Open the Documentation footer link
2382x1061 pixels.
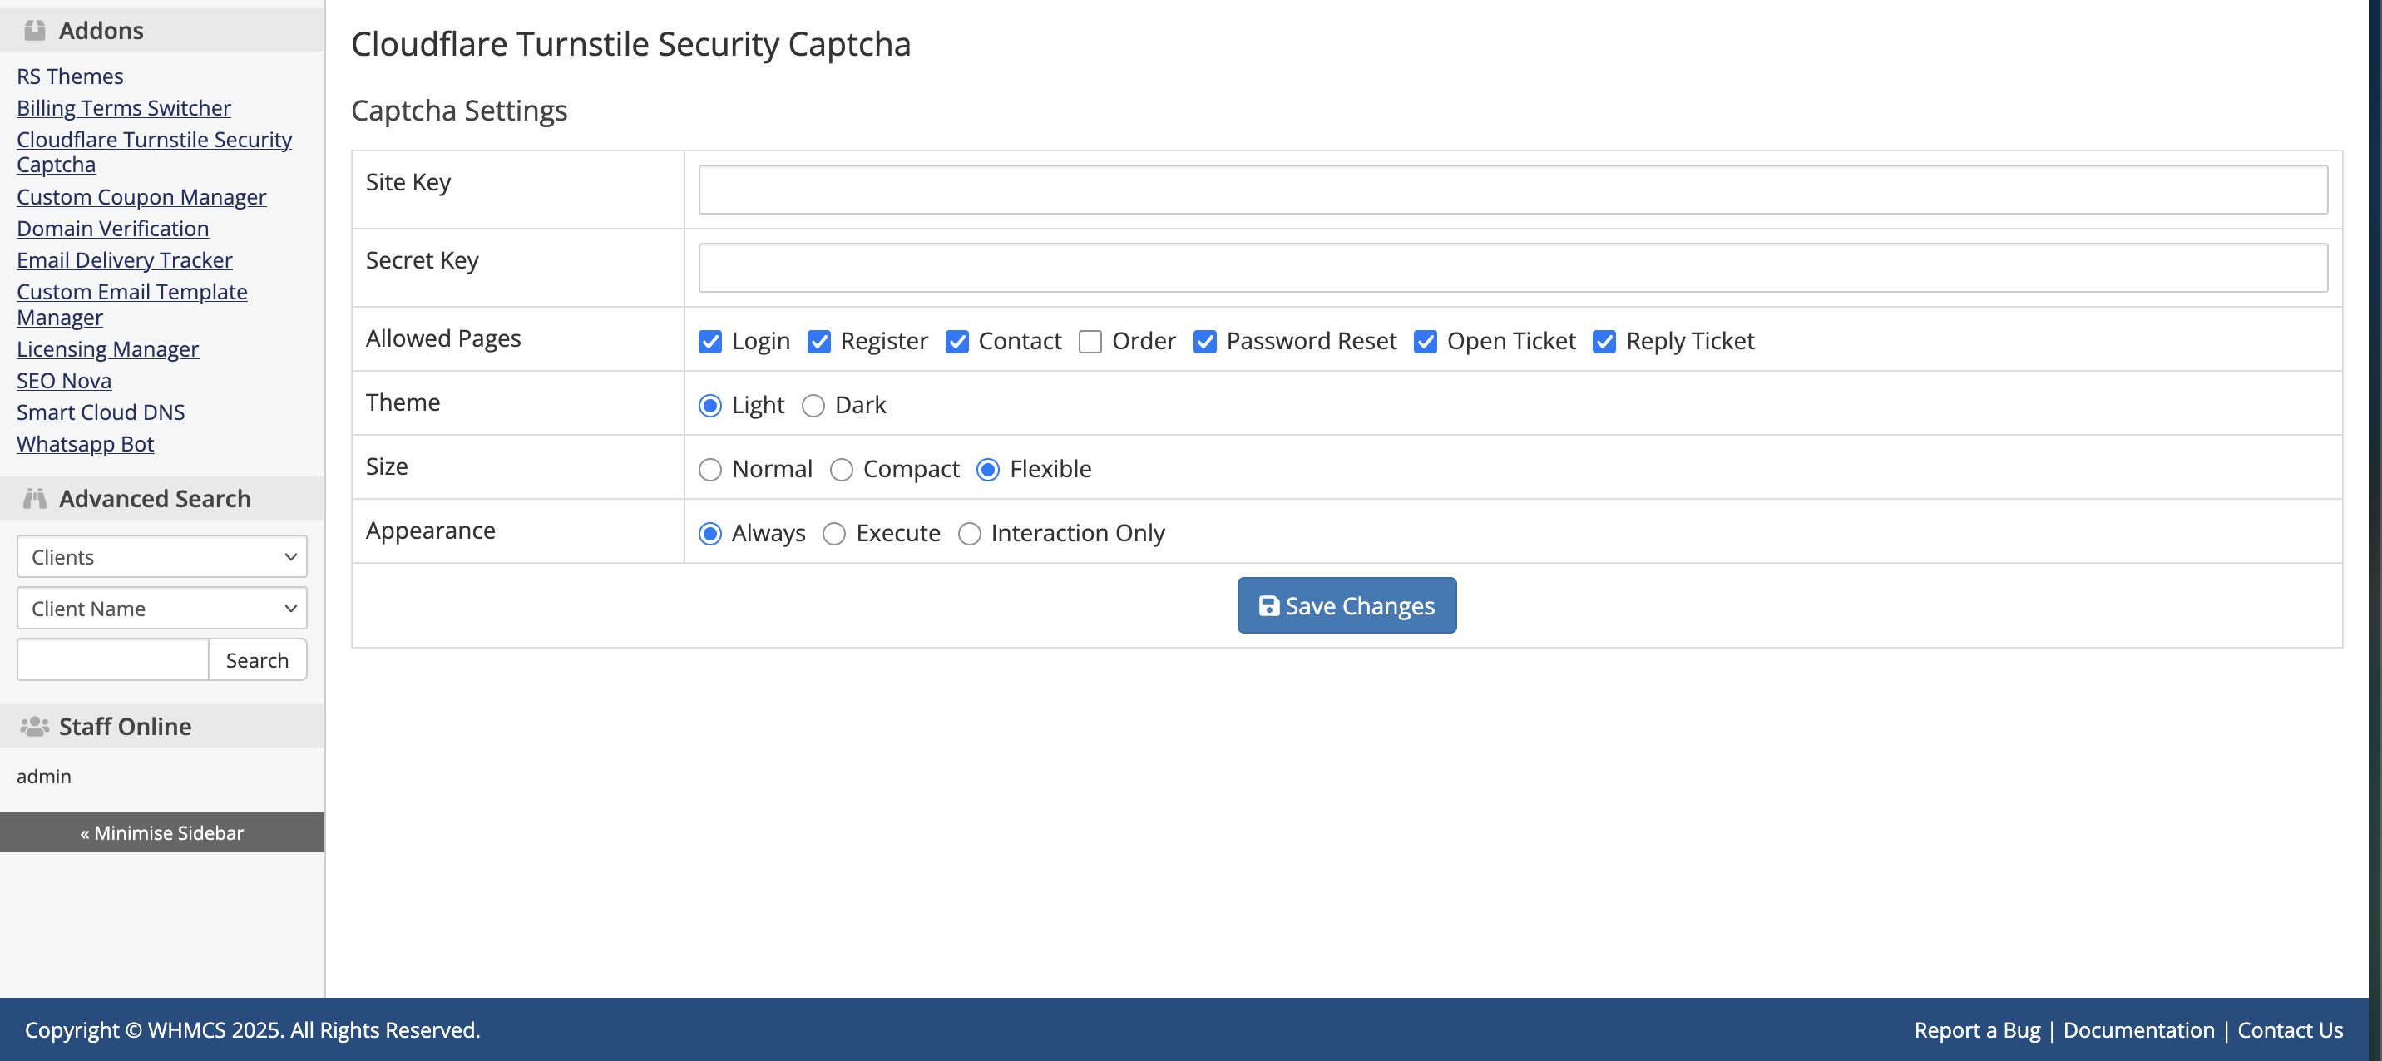[2137, 1029]
